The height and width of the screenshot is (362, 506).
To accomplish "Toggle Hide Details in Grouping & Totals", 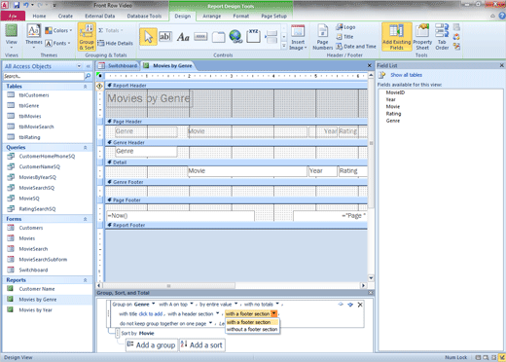I will (x=115, y=43).
